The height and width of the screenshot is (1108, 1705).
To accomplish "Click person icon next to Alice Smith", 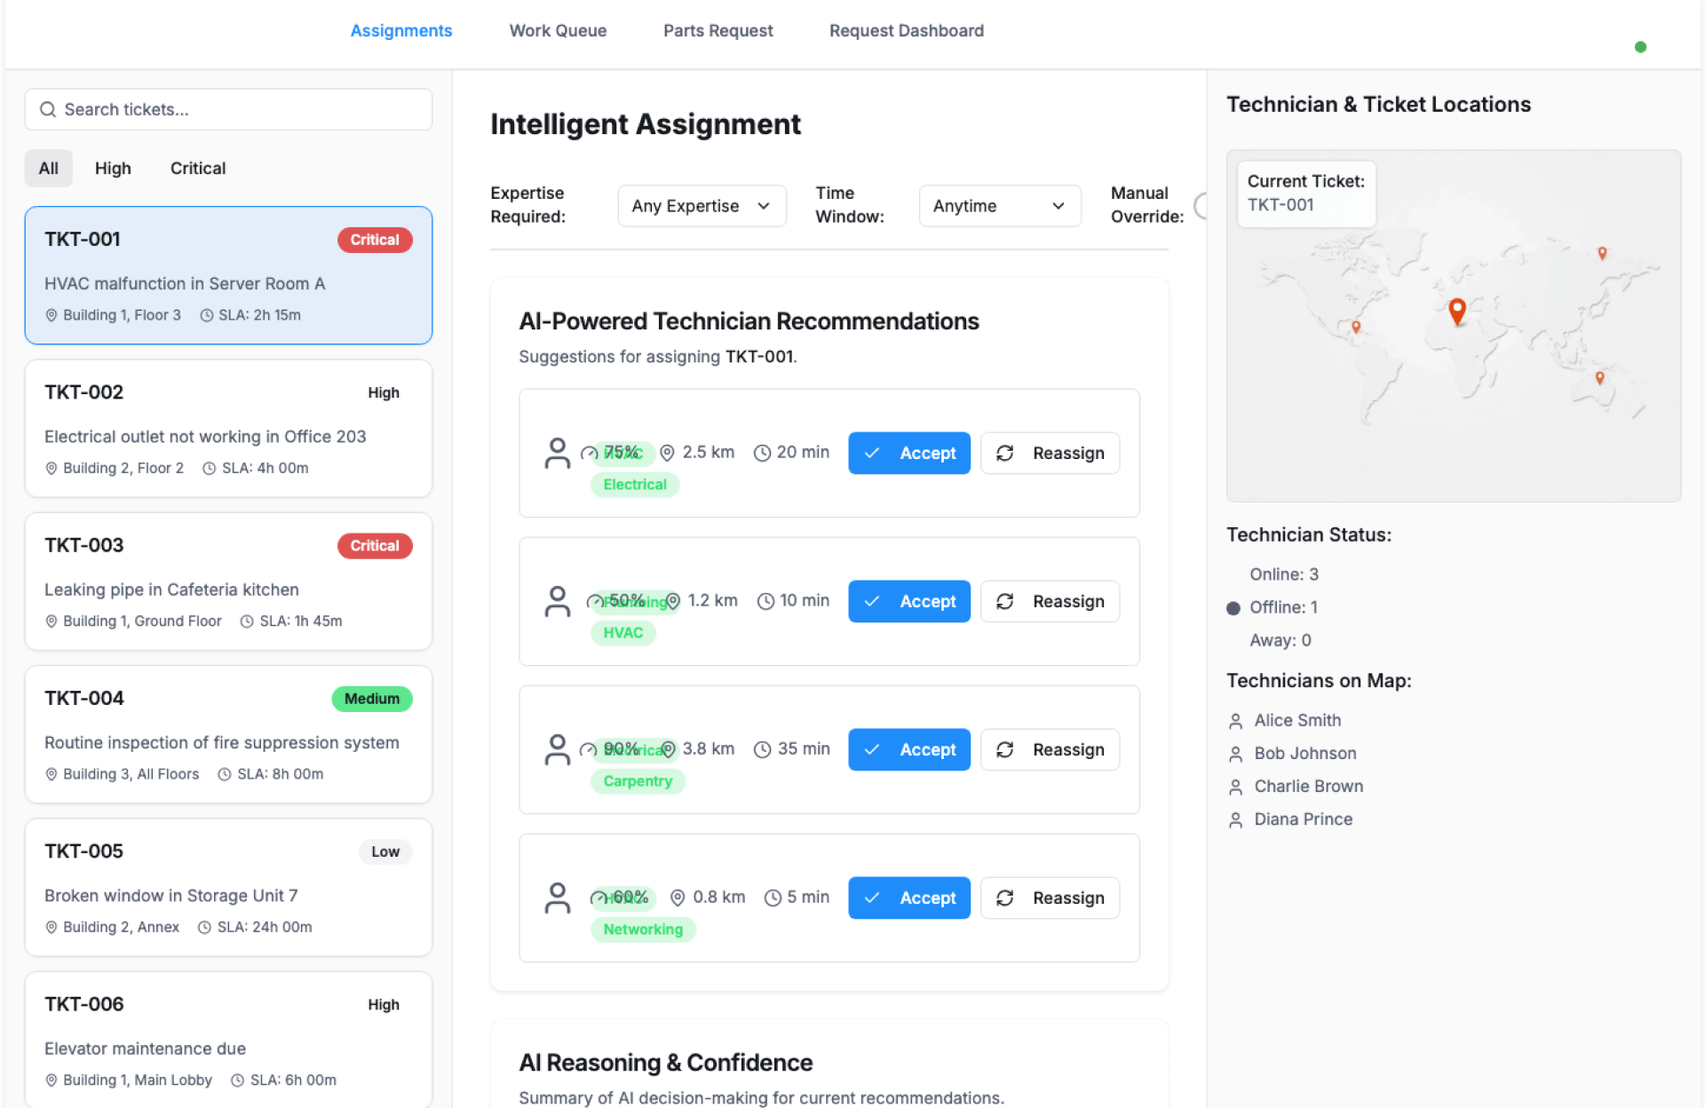I will 1235,721.
